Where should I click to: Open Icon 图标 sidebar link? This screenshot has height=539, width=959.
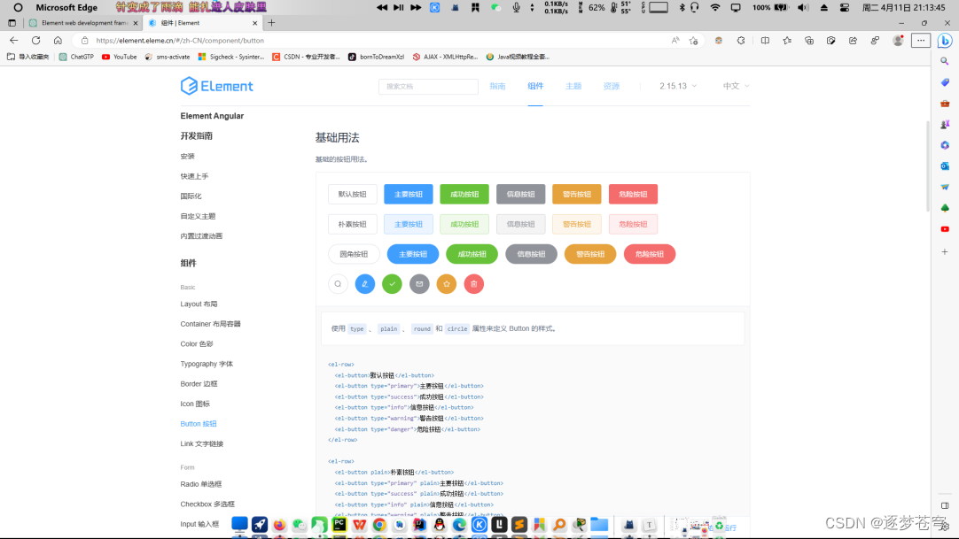[195, 404]
